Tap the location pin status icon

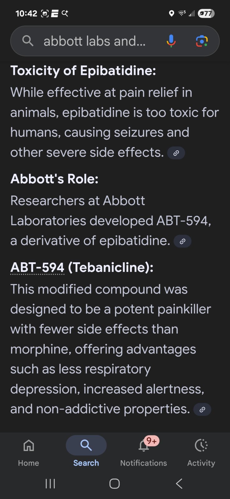171,13
